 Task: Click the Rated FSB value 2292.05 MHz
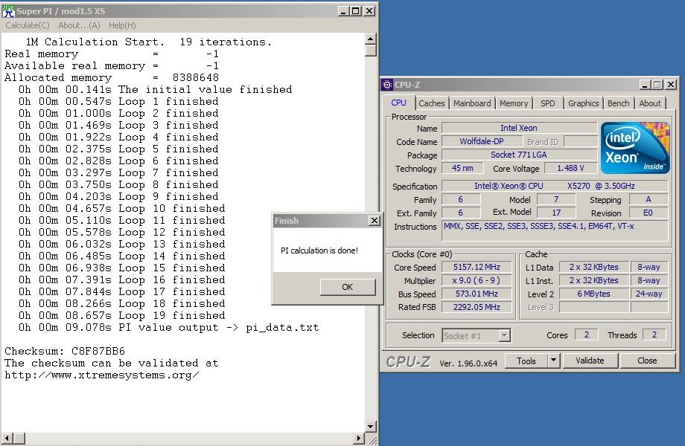click(x=477, y=307)
